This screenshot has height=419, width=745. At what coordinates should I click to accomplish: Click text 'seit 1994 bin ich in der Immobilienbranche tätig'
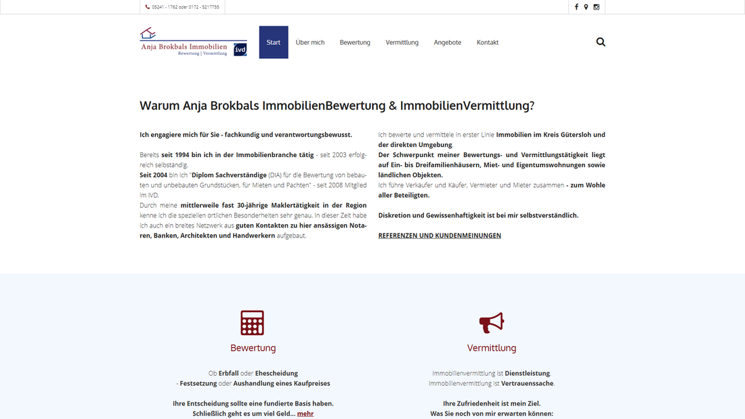point(238,155)
